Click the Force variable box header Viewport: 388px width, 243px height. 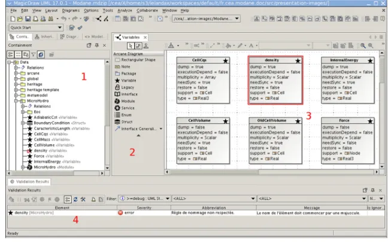348,120
